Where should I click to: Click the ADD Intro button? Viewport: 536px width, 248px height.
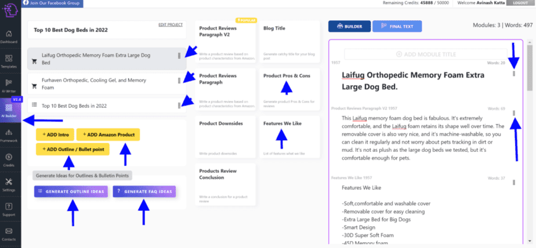coord(55,134)
